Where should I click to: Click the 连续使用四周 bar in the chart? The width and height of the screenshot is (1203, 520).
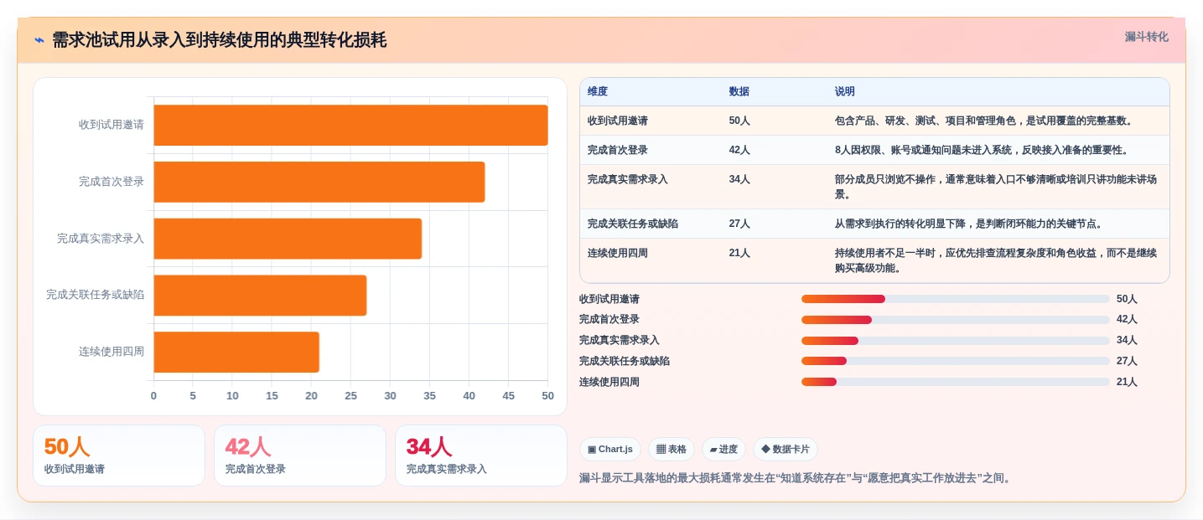click(x=236, y=352)
